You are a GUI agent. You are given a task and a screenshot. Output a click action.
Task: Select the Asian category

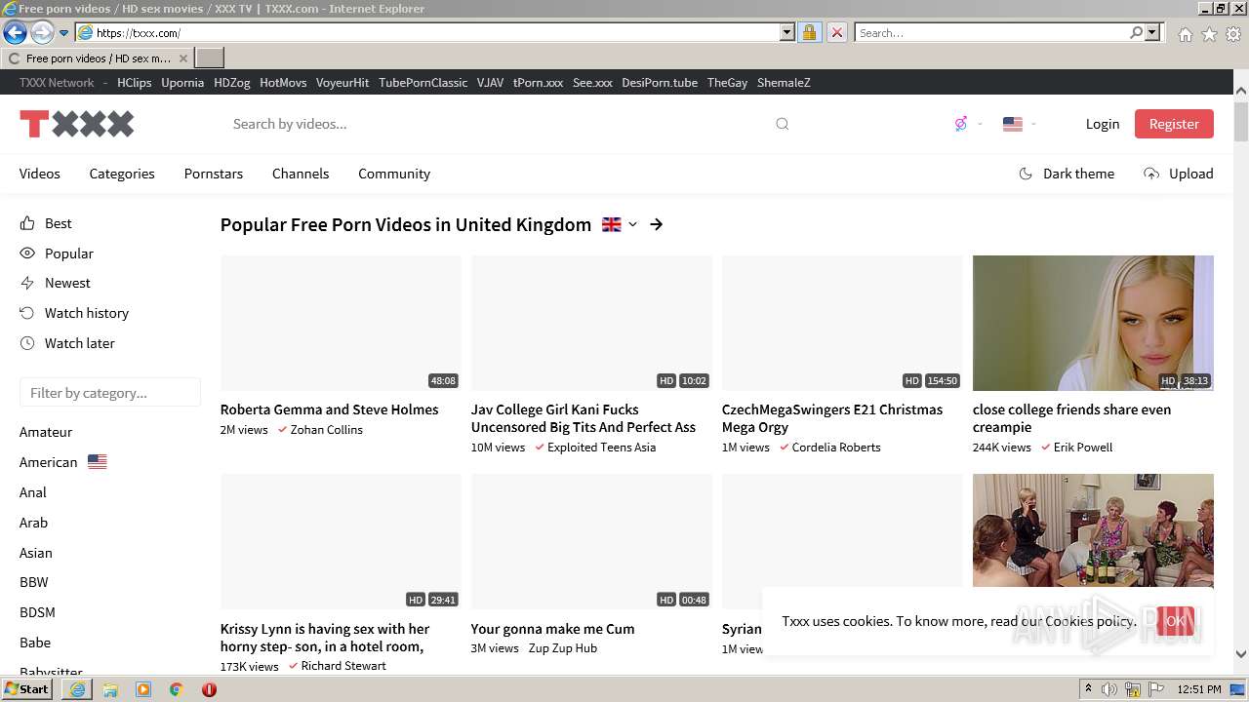(x=36, y=553)
